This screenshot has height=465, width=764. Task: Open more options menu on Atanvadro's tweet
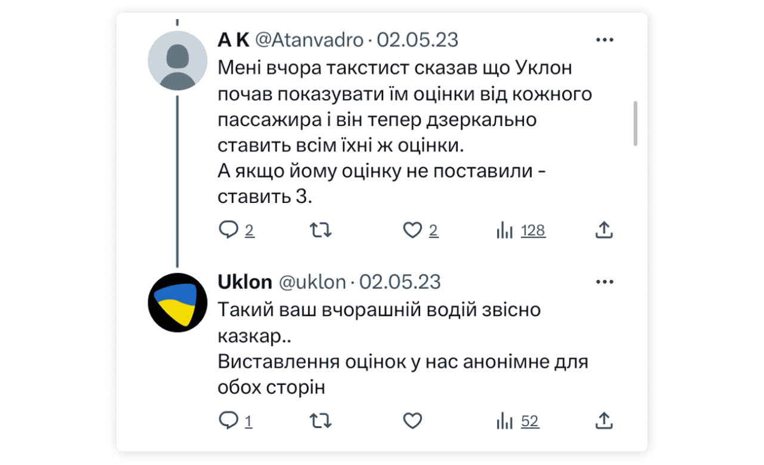(605, 39)
